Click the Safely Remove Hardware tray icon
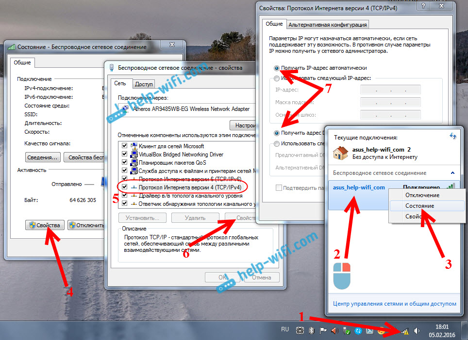Viewport: 468px width, 340px height. pos(346,331)
